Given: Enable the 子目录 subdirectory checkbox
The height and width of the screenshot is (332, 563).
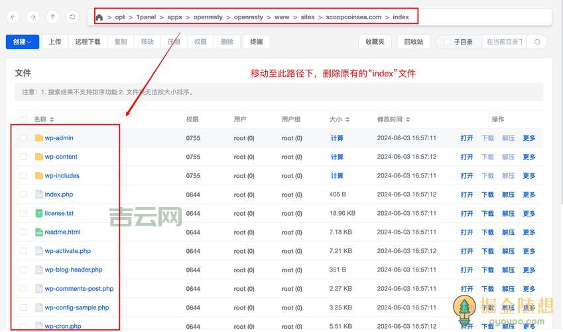Looking at the screenshot, I should pyautogui.click(x=447, y=42).
